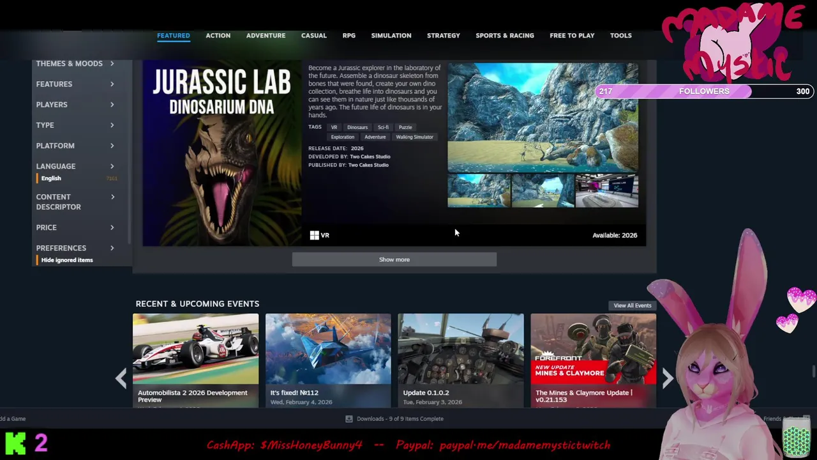Open Automobilista 2 2026 Development Preview event
The image size is (817, 460).
[x=195, y=360]
